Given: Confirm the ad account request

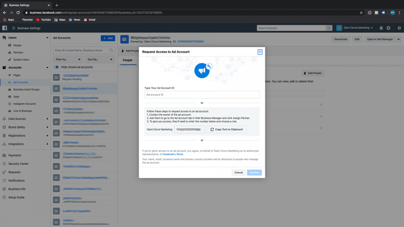Looking at the screenshot, I should point(254,173).
